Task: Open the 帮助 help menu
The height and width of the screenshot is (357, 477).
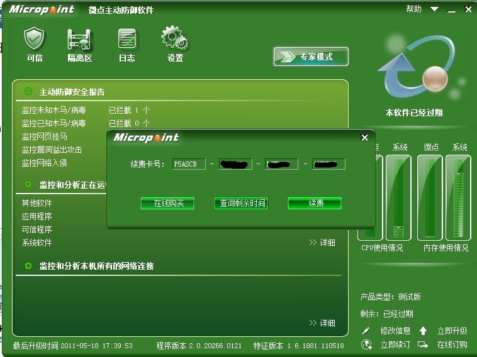Action: [x=413, y=9]
